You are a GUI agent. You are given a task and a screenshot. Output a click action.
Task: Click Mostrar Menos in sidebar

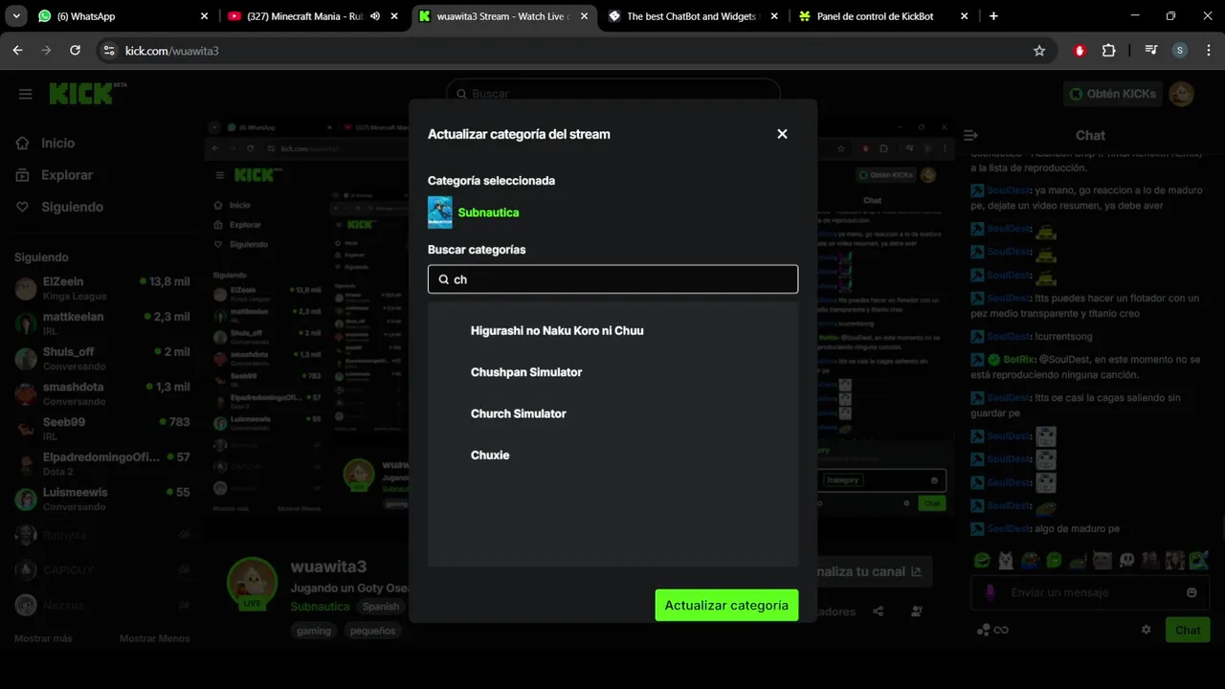(x=154, y=638)
